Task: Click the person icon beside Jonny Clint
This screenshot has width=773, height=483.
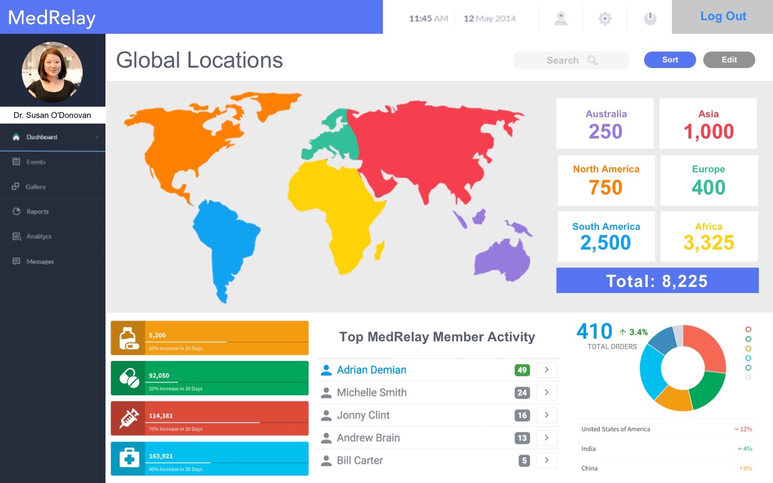Action: coord(327,415)
